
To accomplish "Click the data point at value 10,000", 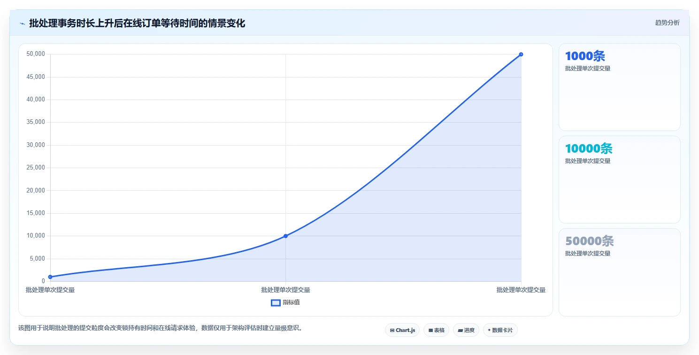I will coord(285,236).
